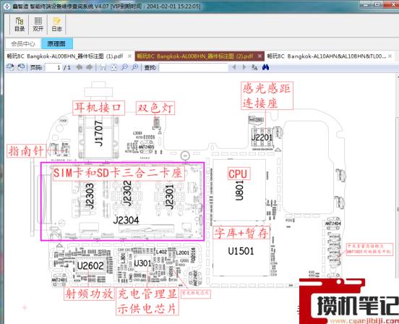
Task: Find previous search result triangle
Action: pyautogui.click(x=234, y=67)
